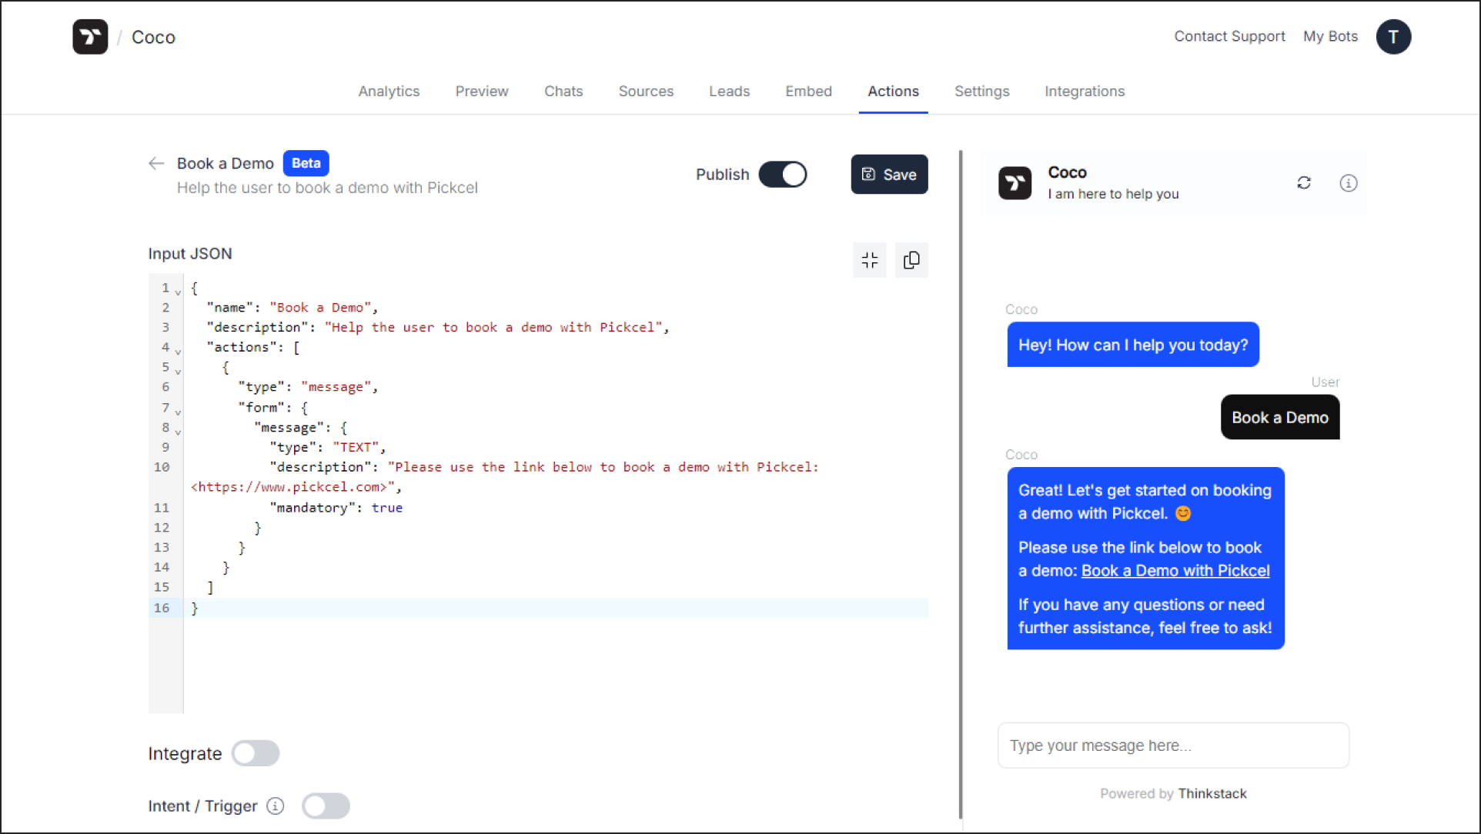Click the Book a Demo user chat bubble
This screenshot has width=1481, height=834.
(1280, 418)
